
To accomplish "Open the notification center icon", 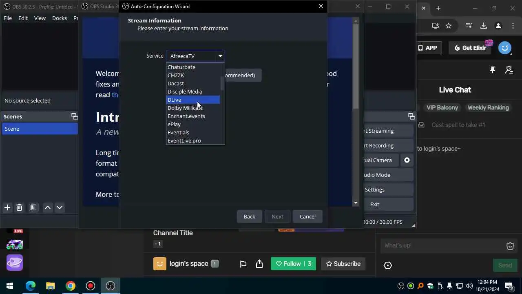I will [509, 286].
